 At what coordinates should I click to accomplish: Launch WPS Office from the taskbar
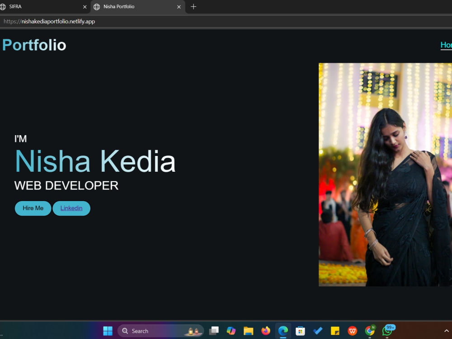click(352, 331)
